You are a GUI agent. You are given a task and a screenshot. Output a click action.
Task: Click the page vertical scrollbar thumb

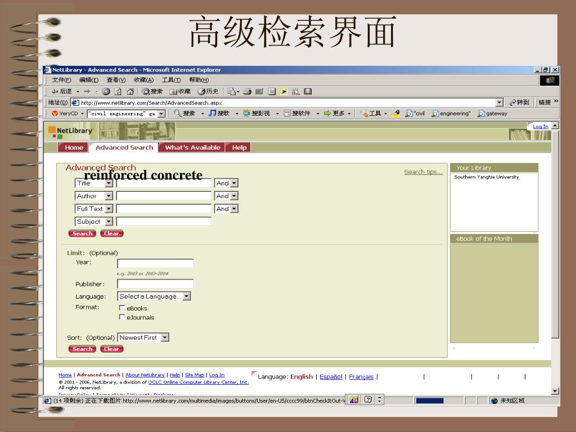tap(555, 233)
